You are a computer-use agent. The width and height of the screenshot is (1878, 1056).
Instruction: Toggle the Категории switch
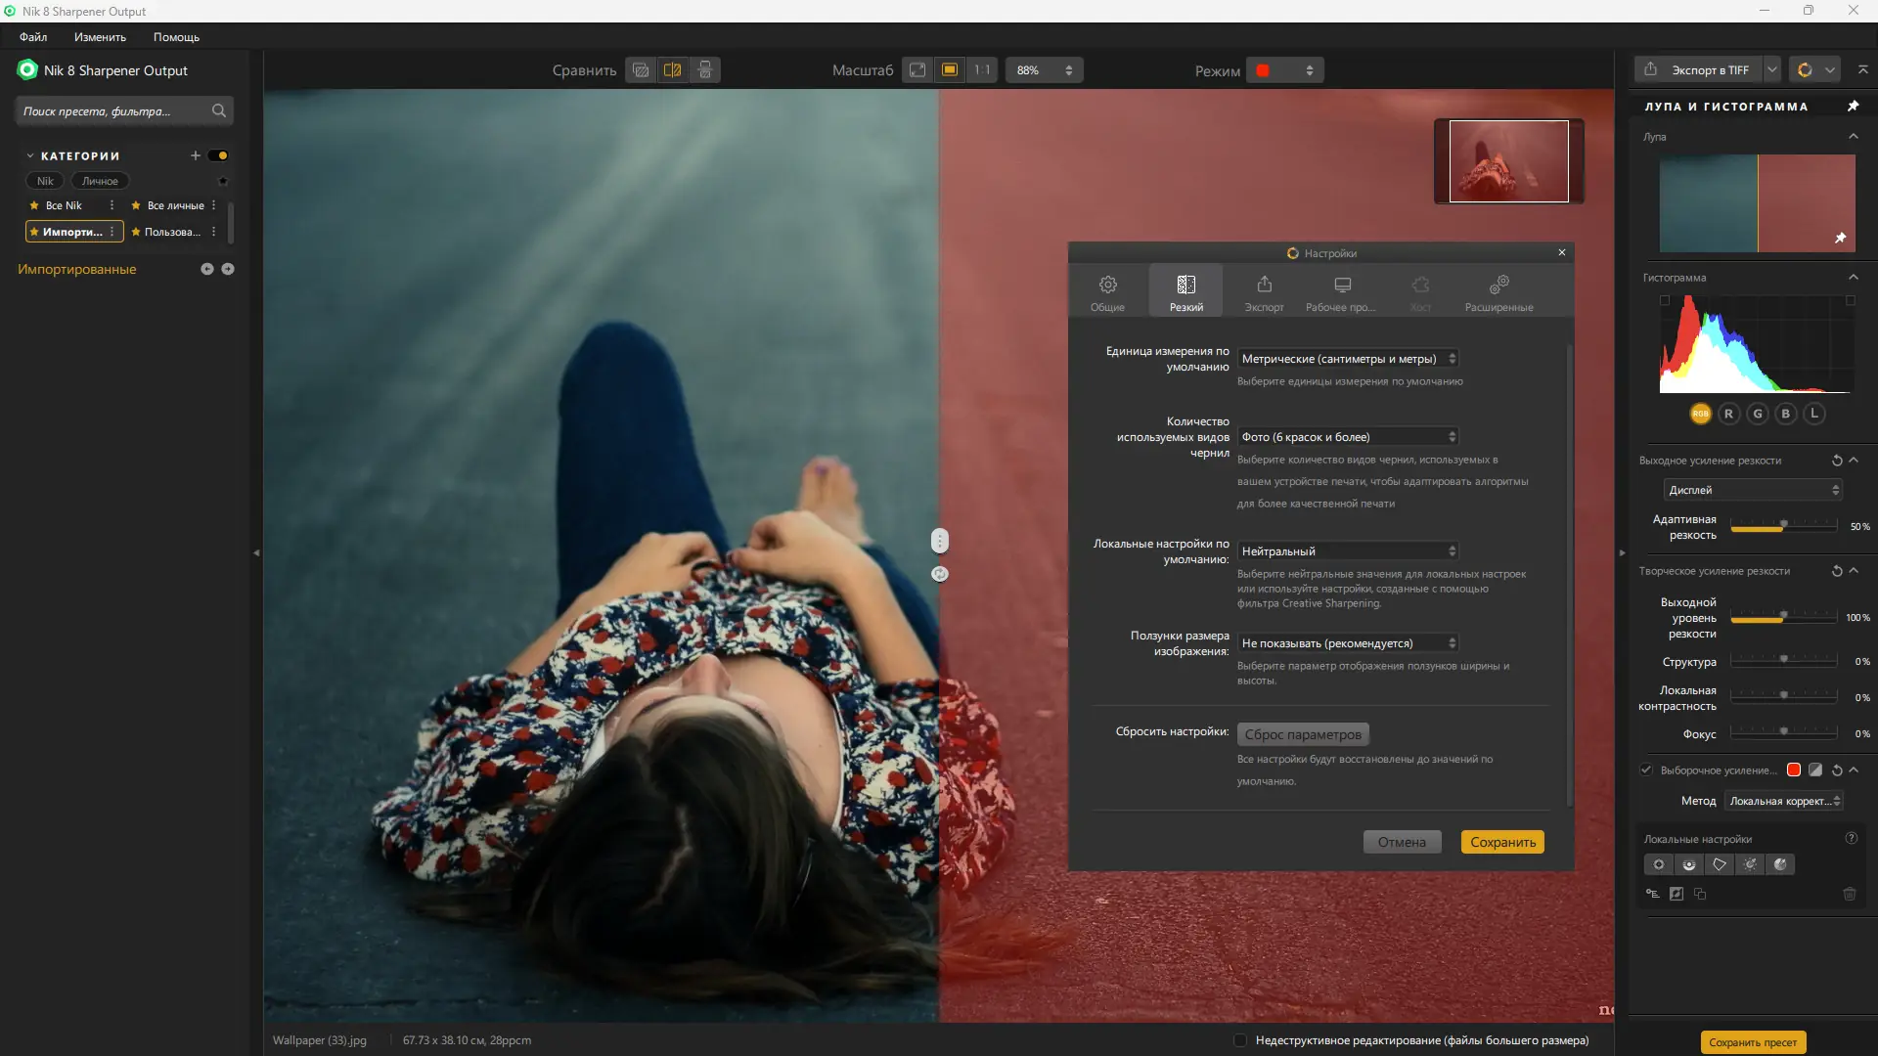point(219,156)
